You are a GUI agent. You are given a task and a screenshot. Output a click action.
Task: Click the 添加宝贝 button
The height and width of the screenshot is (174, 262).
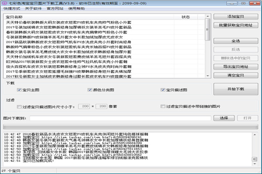tap(236, 16)
